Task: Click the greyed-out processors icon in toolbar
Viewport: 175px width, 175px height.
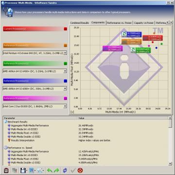Action: click(x=15, y=170)
